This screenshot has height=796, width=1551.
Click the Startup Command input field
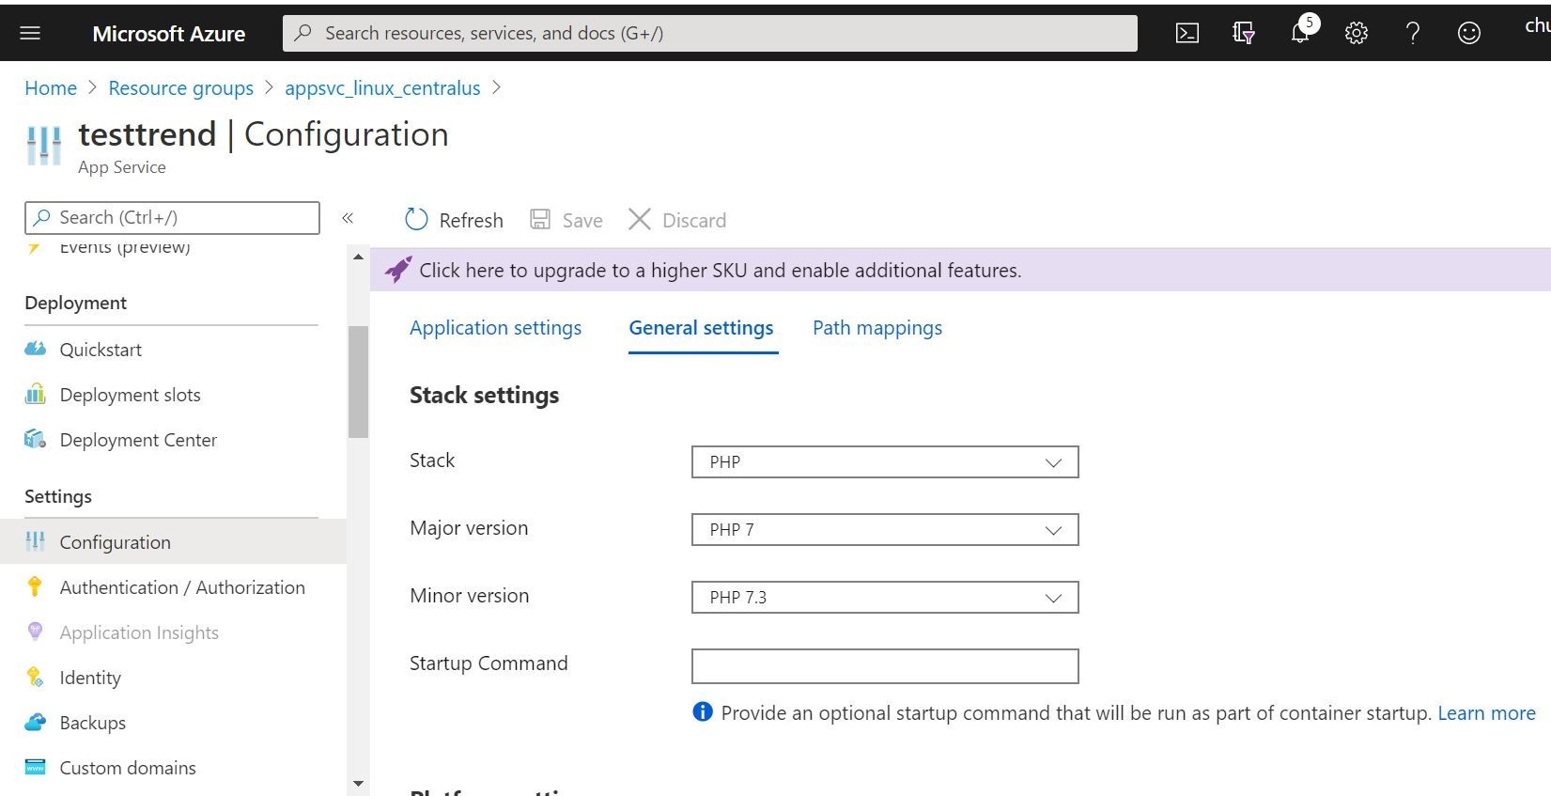[885, 666]
